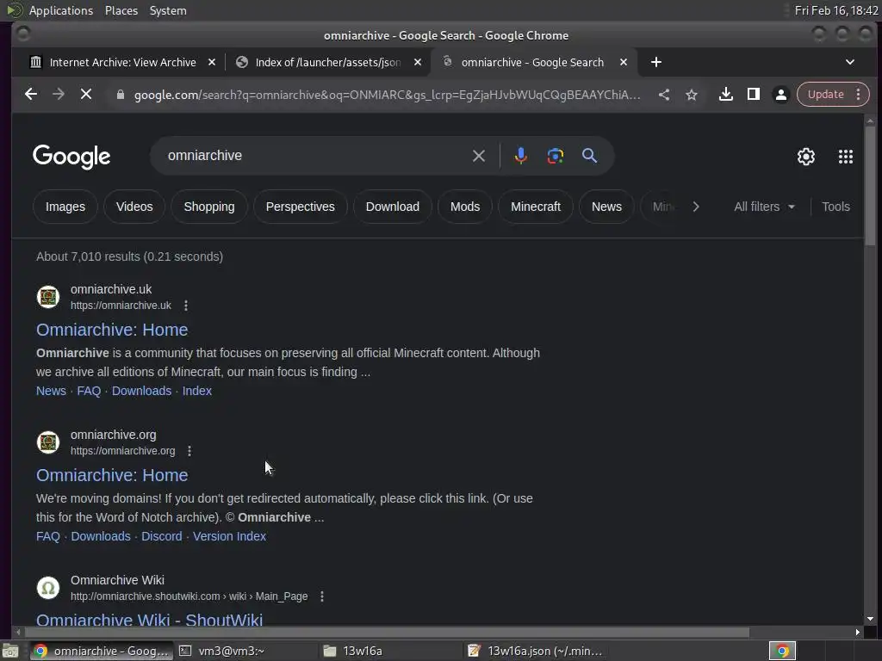Image resolution: width=882 pixels, height=661 pixels.
Task: Filter results by Videos
Action: coord(134,207)
